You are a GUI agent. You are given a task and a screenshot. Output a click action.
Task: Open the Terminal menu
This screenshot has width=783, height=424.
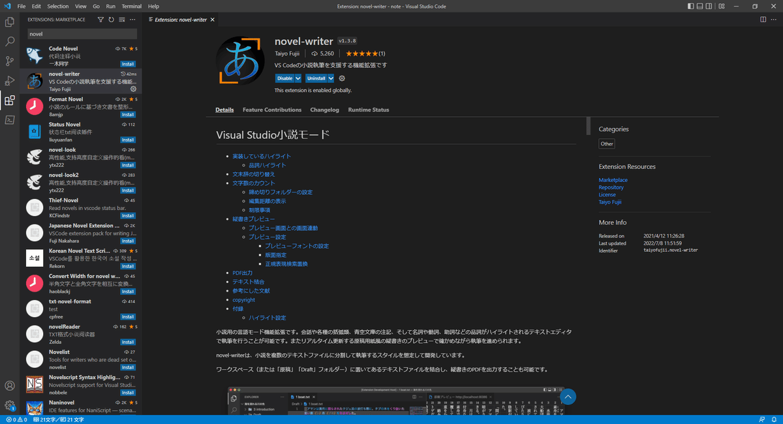tap(131, 6)
